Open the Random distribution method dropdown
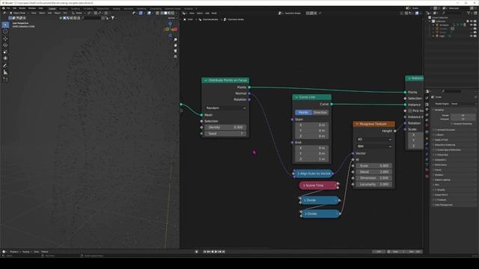The image size is (479, 269). (225, 108)
